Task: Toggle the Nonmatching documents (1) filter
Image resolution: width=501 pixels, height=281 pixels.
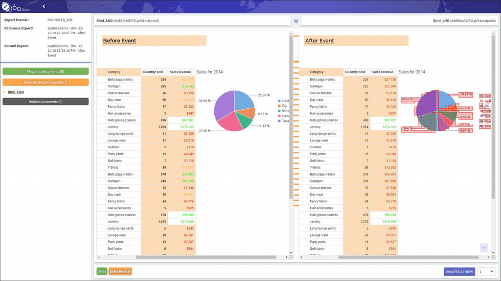Action: (x=46, y=82)
